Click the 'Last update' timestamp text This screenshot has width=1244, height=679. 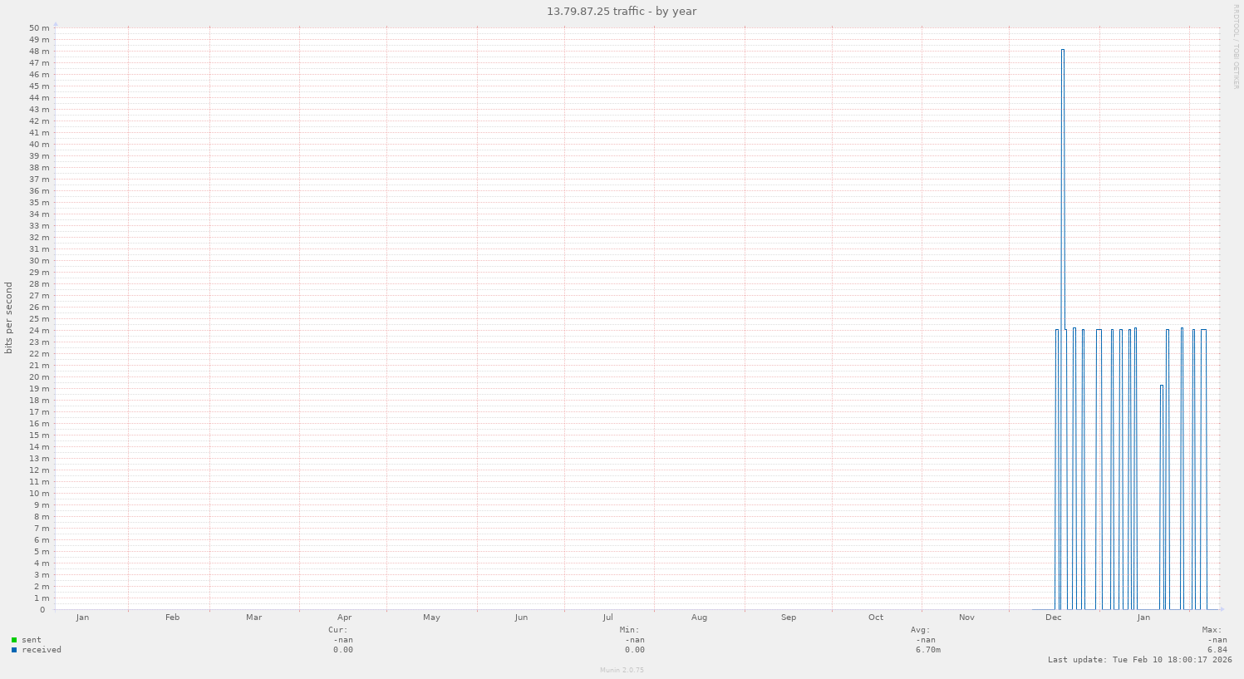[1139, 660]
